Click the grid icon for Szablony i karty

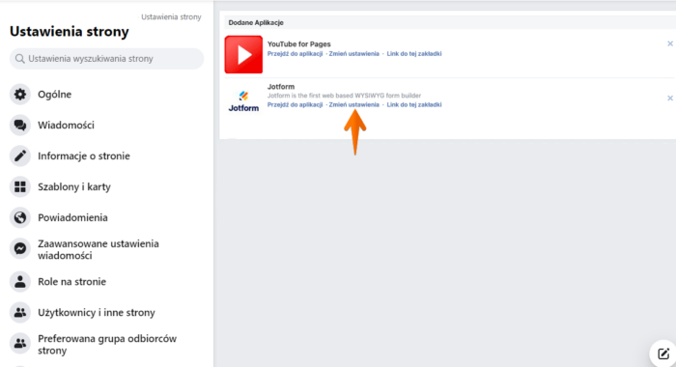[x=20, y=186]
